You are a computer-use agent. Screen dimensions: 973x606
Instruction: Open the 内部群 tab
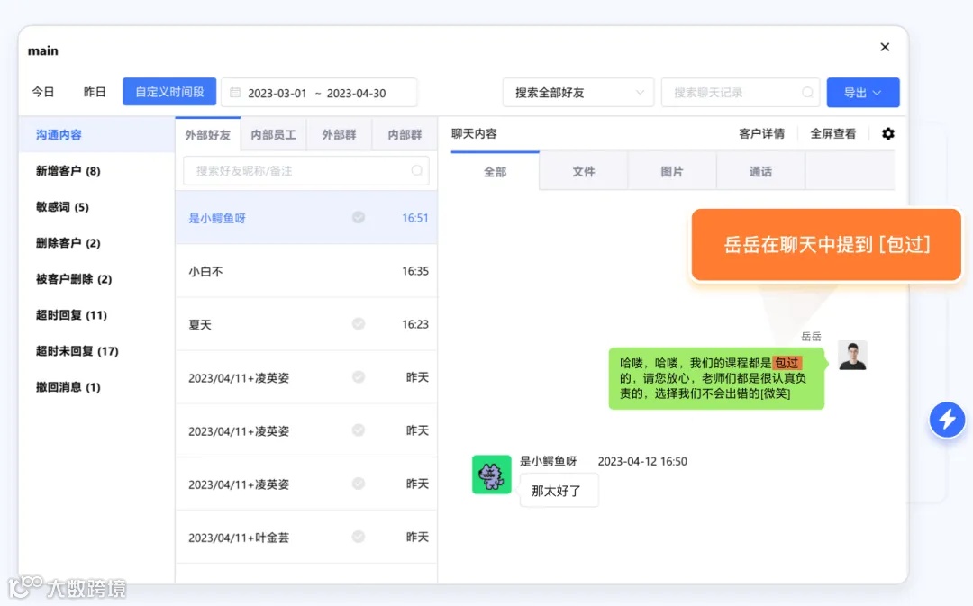click(405, 134)
